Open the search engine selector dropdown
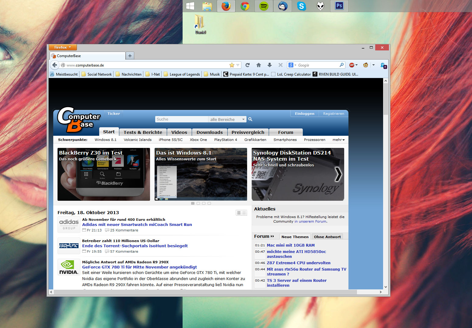The height and width of the screenshot is (328, 472). (x=292, y=65)
